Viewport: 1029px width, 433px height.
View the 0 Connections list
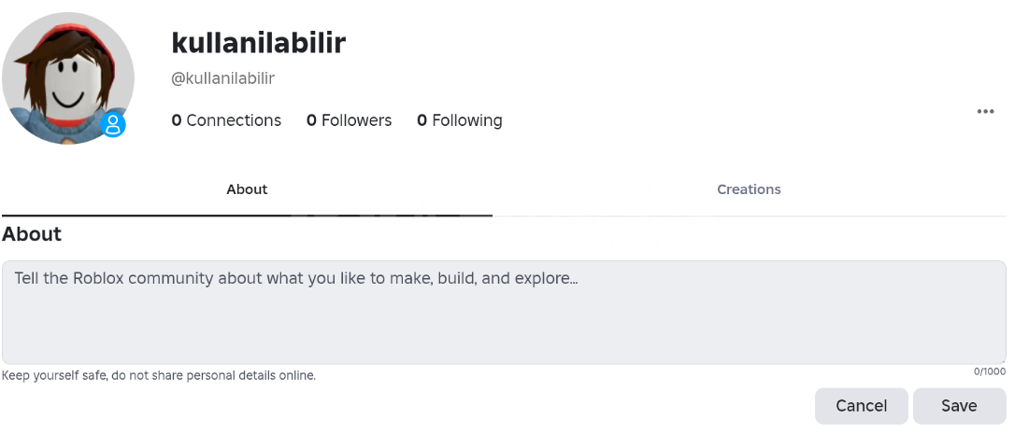coord(226,120)
